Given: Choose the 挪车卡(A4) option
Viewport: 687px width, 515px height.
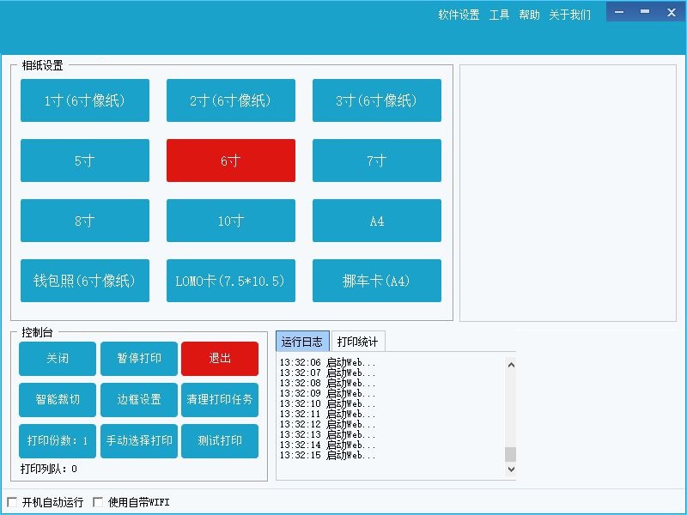Looking at the screenshot, I should (x=377, y=281).
